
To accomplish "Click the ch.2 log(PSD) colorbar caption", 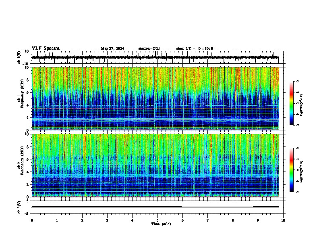I will (302, 172).
